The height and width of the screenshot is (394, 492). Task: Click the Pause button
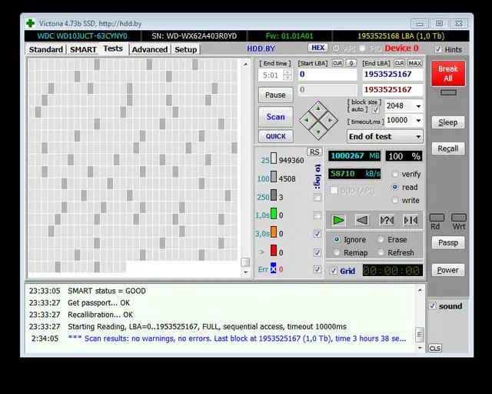(275, 95)
